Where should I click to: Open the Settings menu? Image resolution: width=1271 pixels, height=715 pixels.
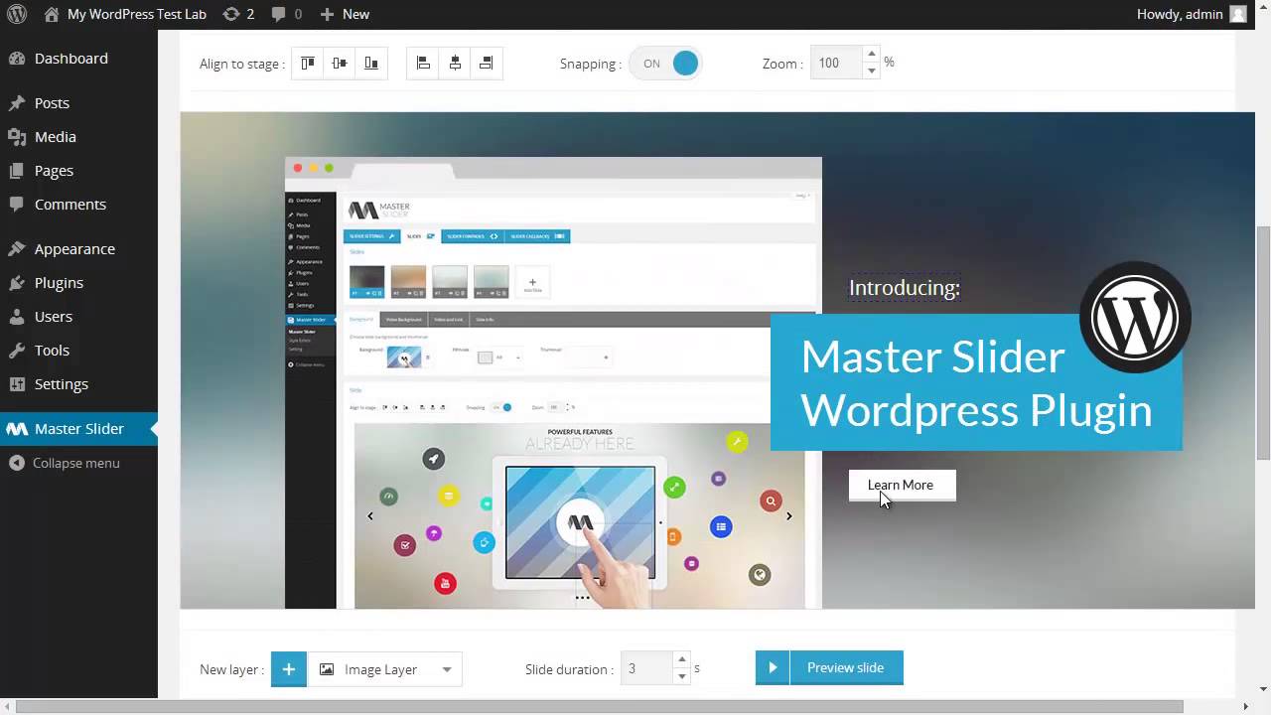pos(62,383)
